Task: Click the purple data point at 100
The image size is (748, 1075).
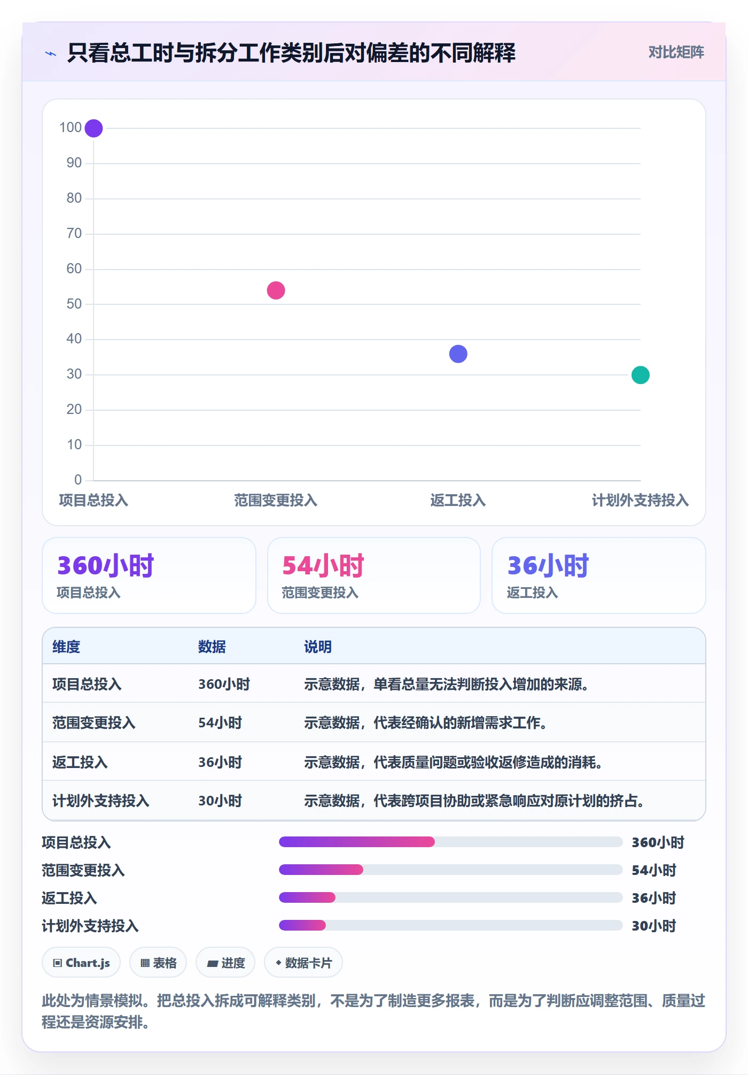Action: (x=93, y=128)
